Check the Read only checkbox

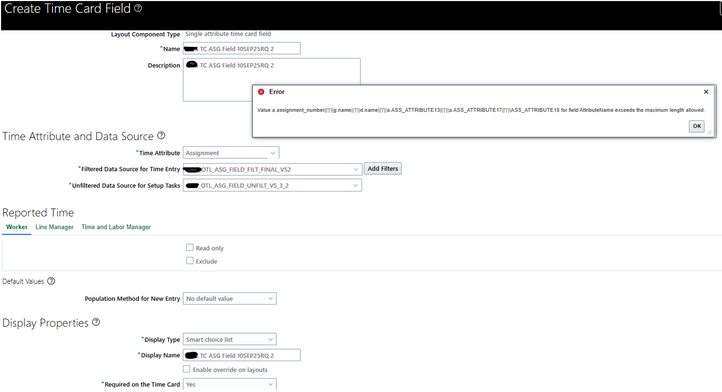click(x=190, y=247)
